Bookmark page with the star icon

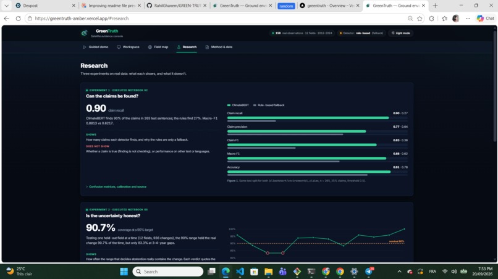(420, 19)
